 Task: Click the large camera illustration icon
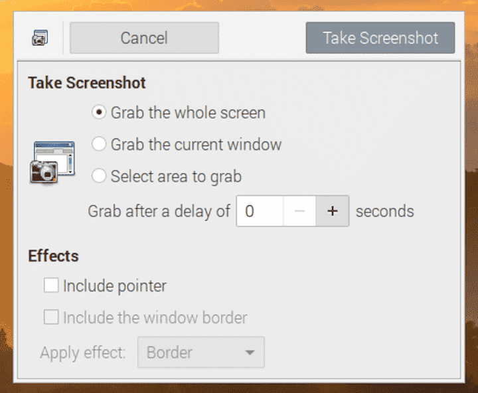[50, 161]
